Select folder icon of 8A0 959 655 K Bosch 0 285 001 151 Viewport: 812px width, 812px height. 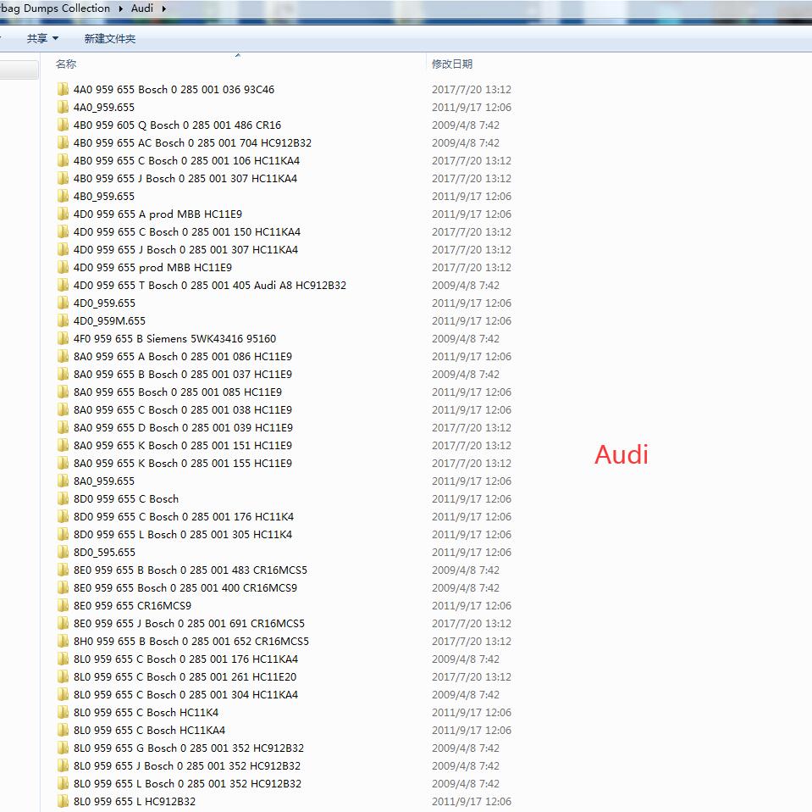click(x=64, y=445)
